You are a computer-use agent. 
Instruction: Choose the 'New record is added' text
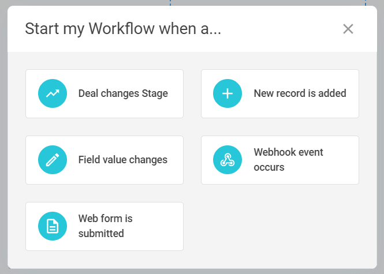point(300,93)
